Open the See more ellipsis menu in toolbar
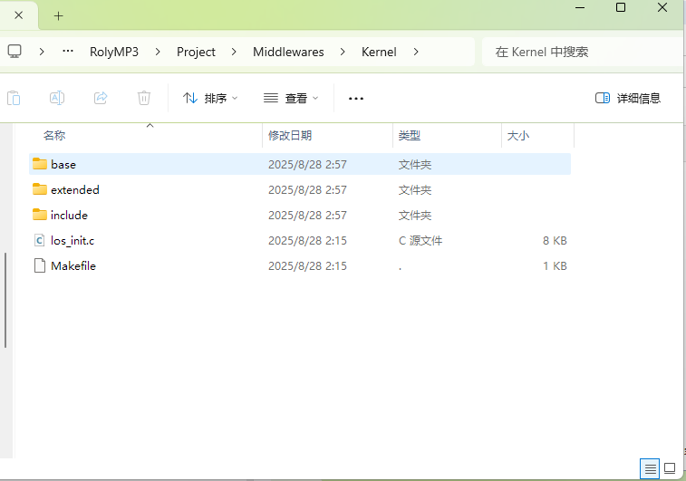This screenshot has height=481, width=686. point(356,99)
